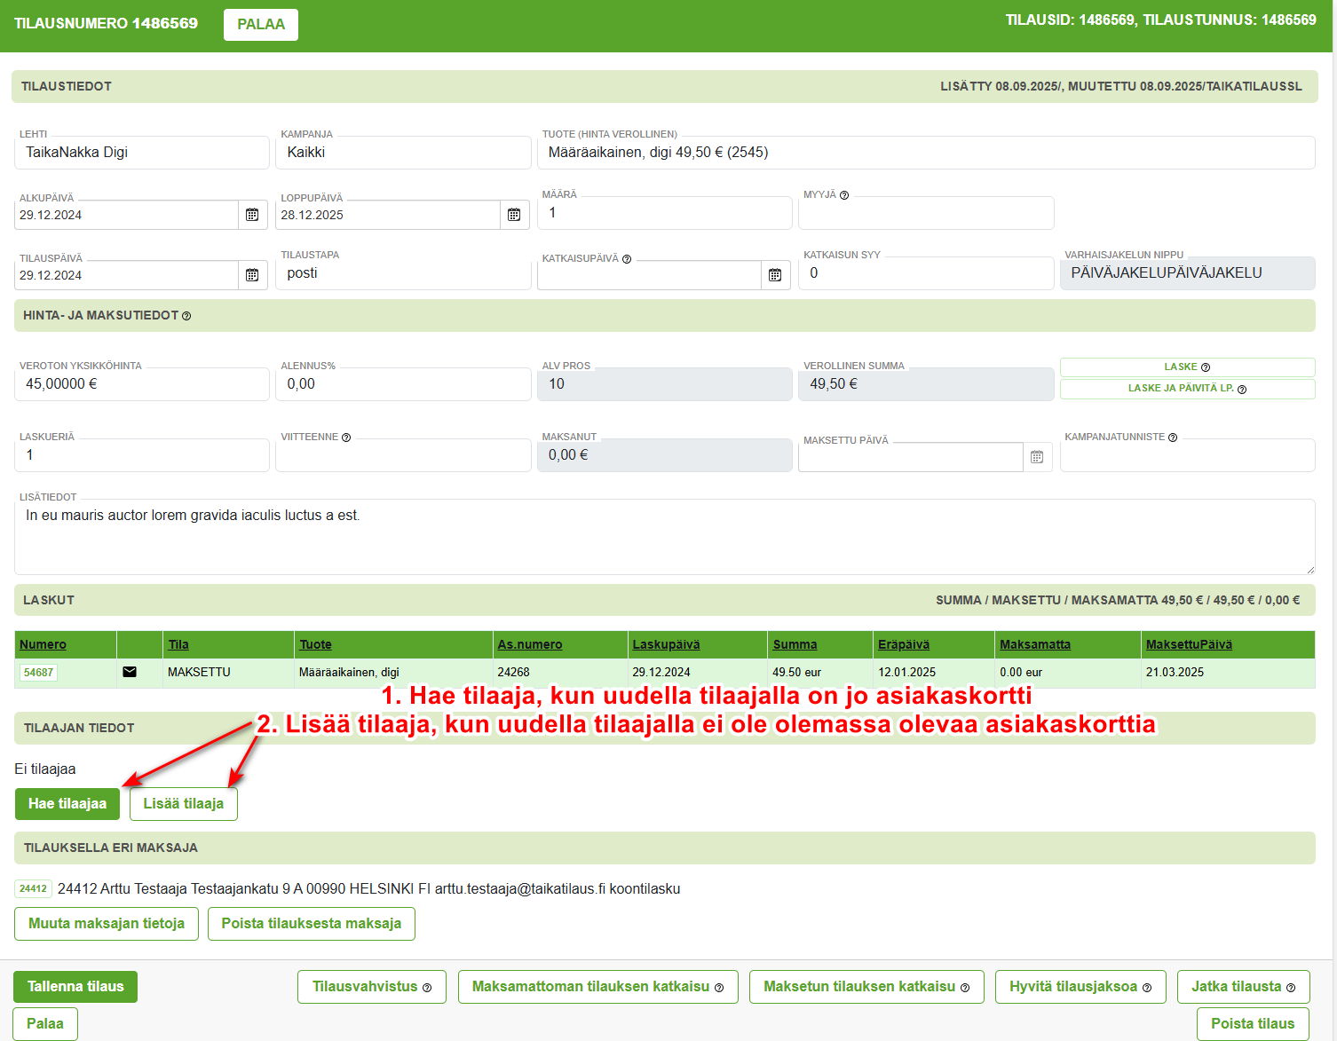The width and height of the screenshot is (1337, 1041).
Task: Open the Maksettu päivä calendar picker
Action: pos(1037,457)
